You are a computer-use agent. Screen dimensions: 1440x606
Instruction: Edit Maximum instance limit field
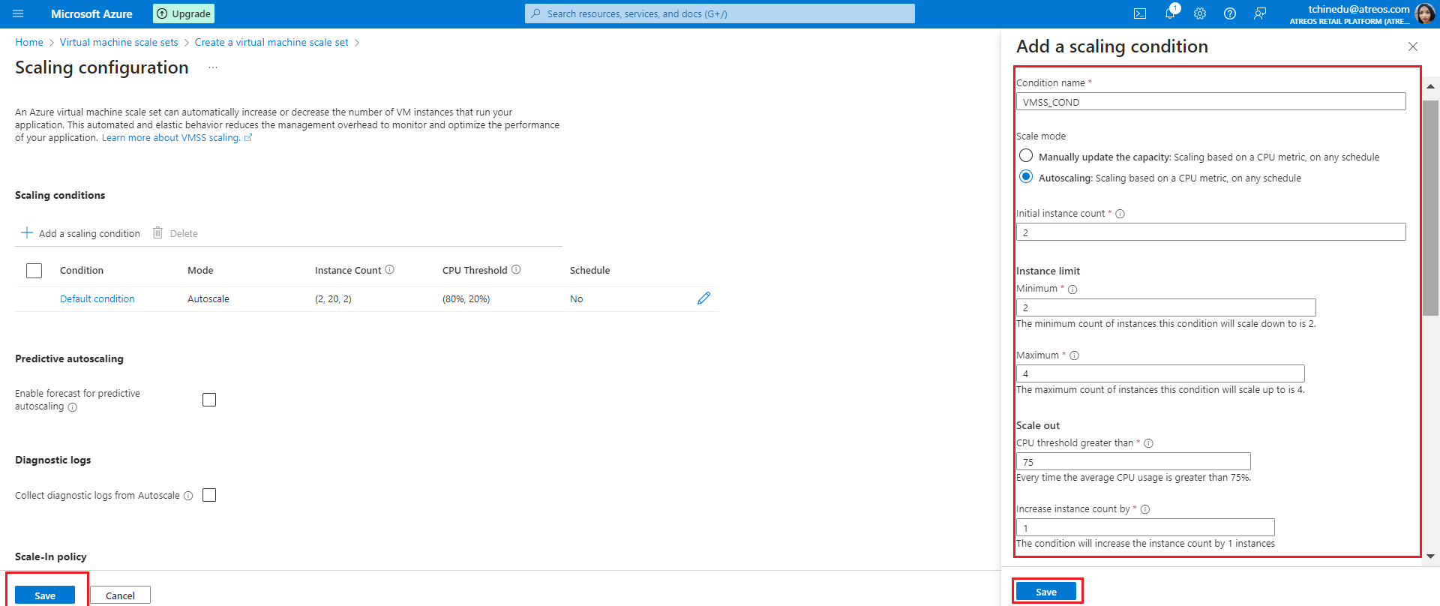(1160, 373)
